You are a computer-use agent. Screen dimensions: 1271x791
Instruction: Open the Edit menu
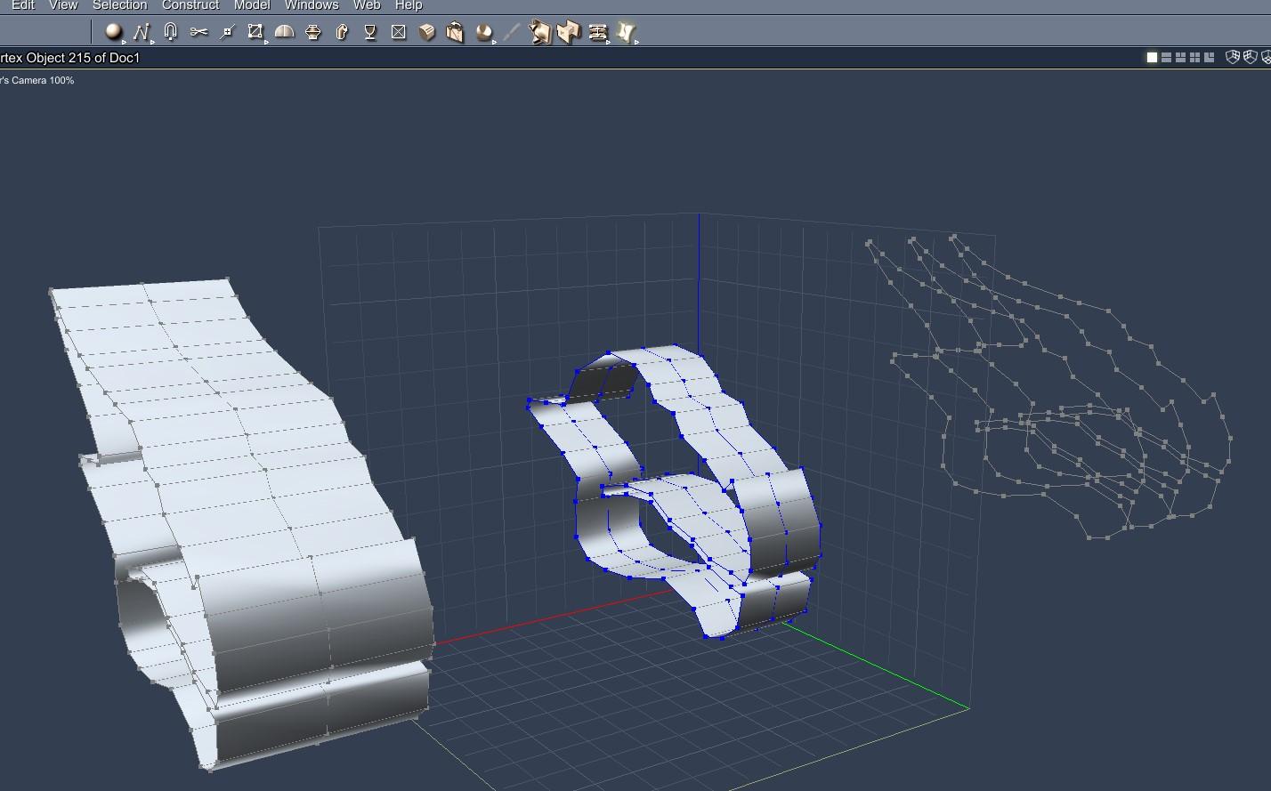23,5
